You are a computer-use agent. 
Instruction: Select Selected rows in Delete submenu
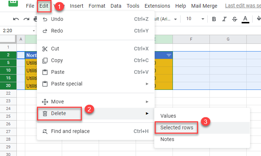click(x=177, y=128)
